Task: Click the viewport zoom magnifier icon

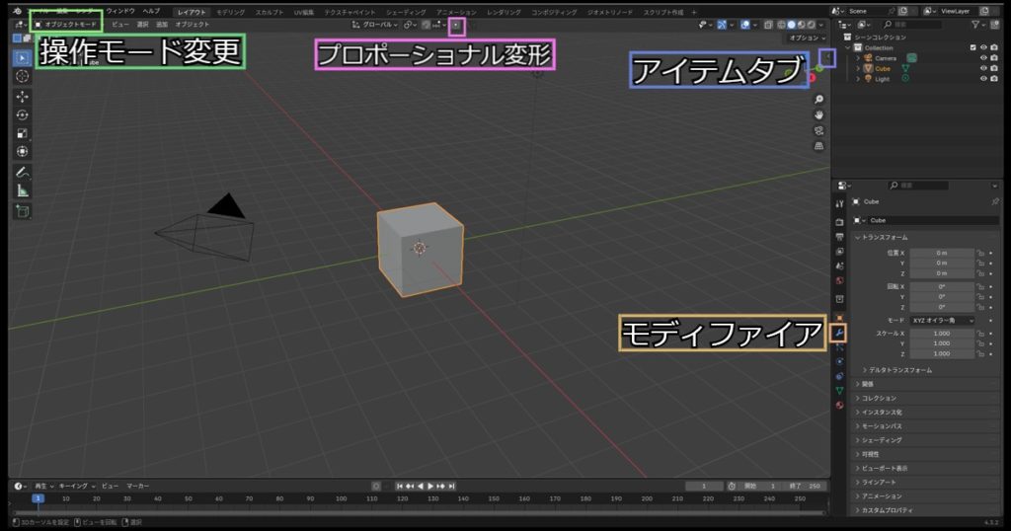Action: [x=818, y=100]
